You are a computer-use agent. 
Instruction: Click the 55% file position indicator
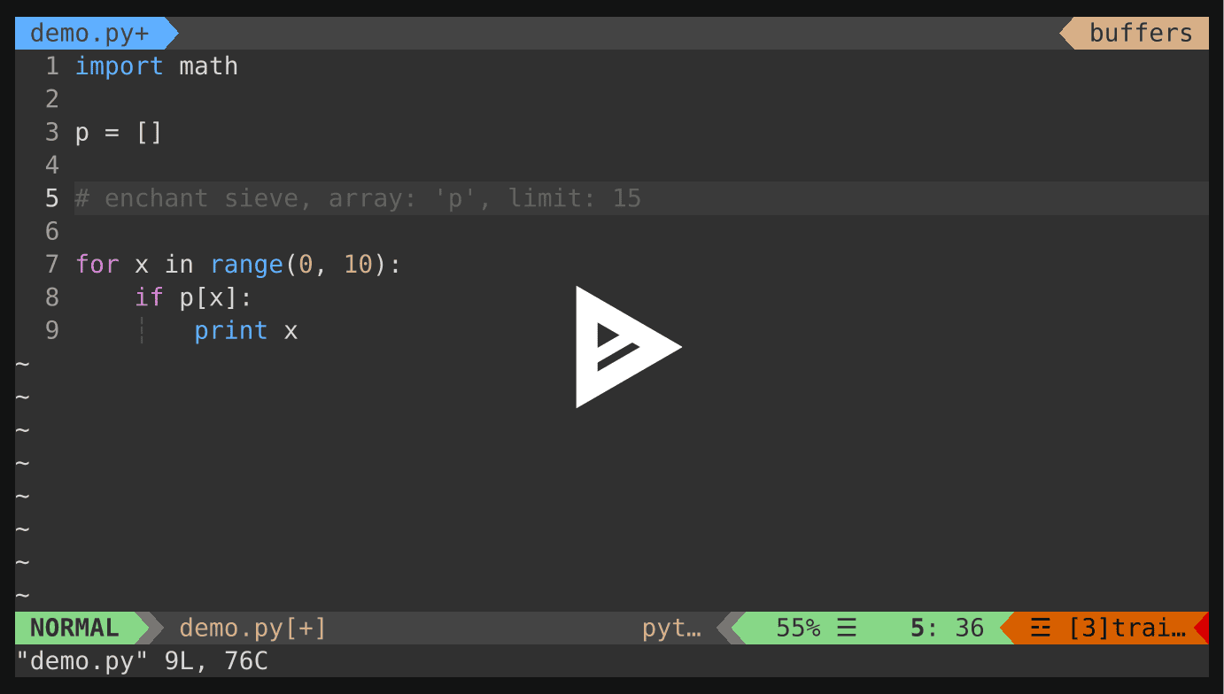coord(798,628)
